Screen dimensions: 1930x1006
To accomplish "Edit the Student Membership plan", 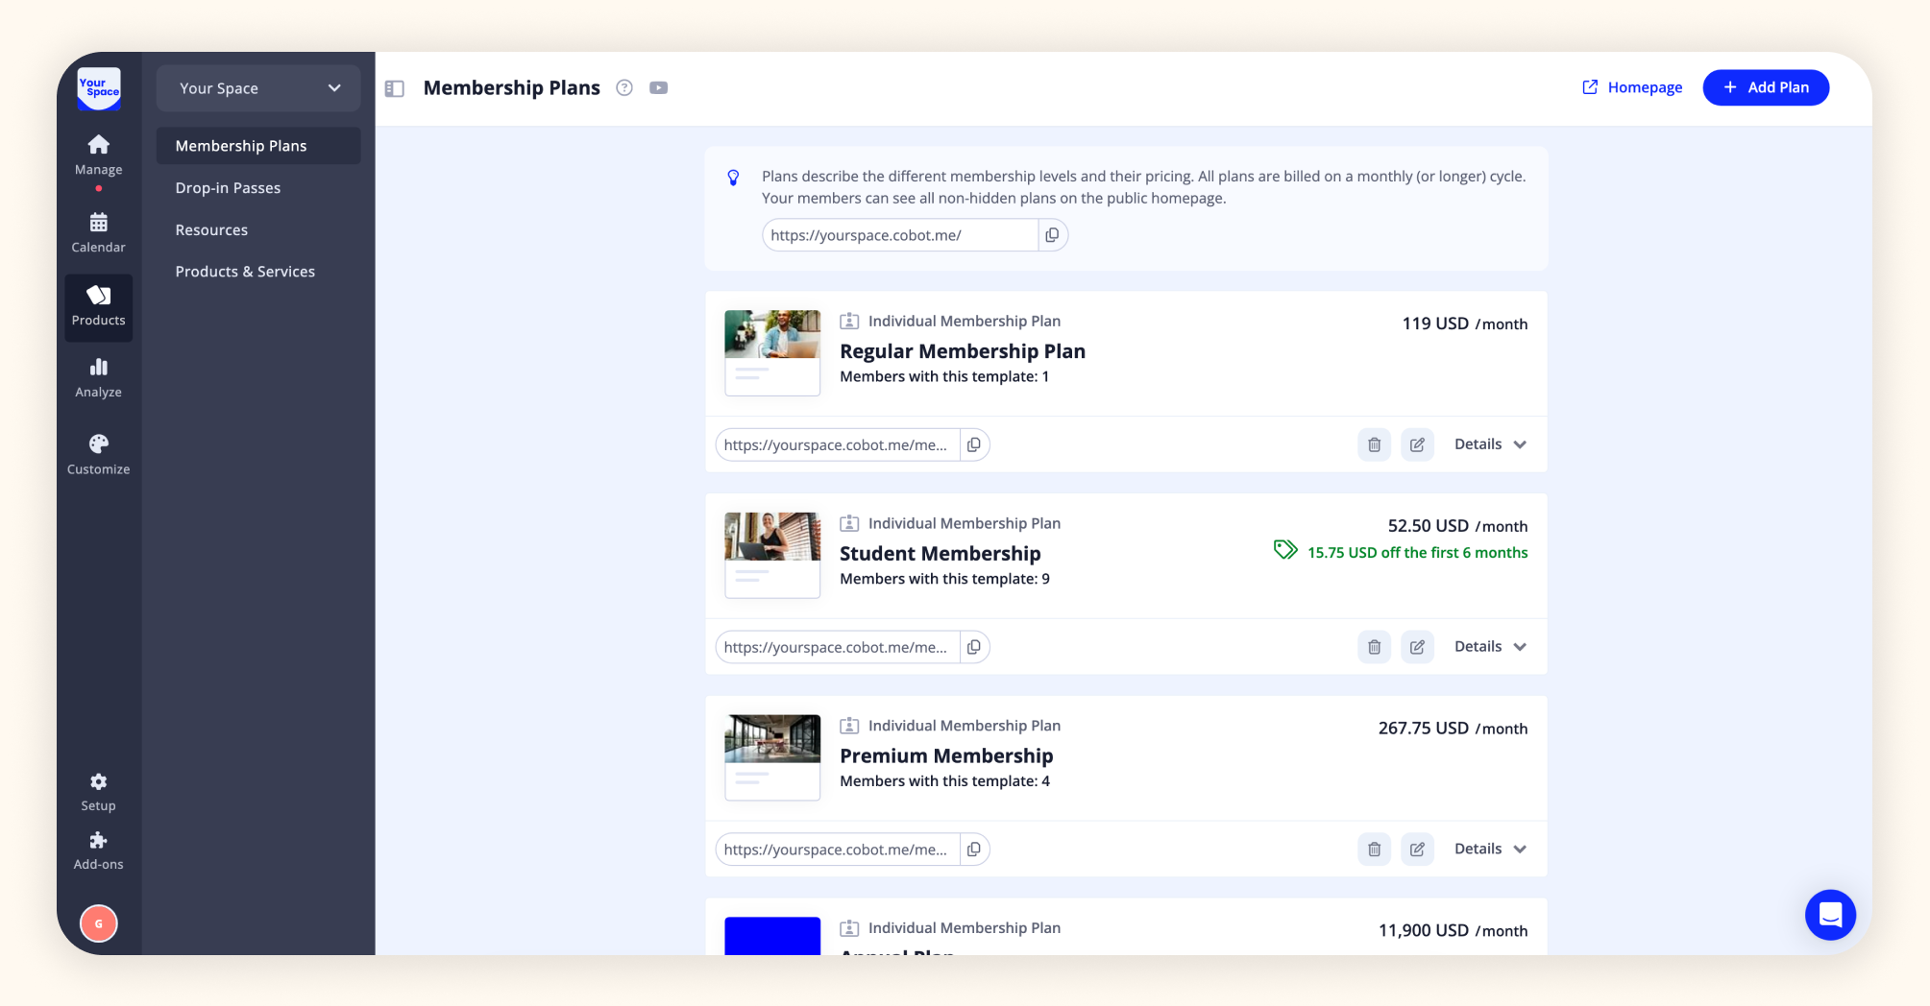I will click(1417, 647).
